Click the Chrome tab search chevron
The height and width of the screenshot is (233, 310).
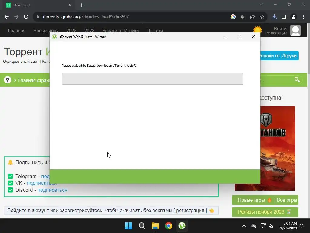click(x=261, y=4)
